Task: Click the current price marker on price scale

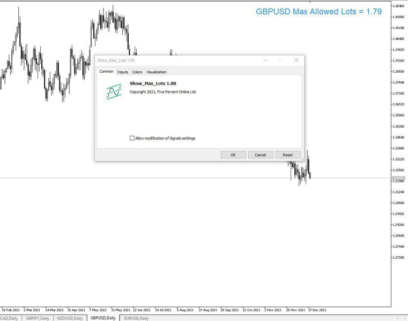Action: coord(398,178)
